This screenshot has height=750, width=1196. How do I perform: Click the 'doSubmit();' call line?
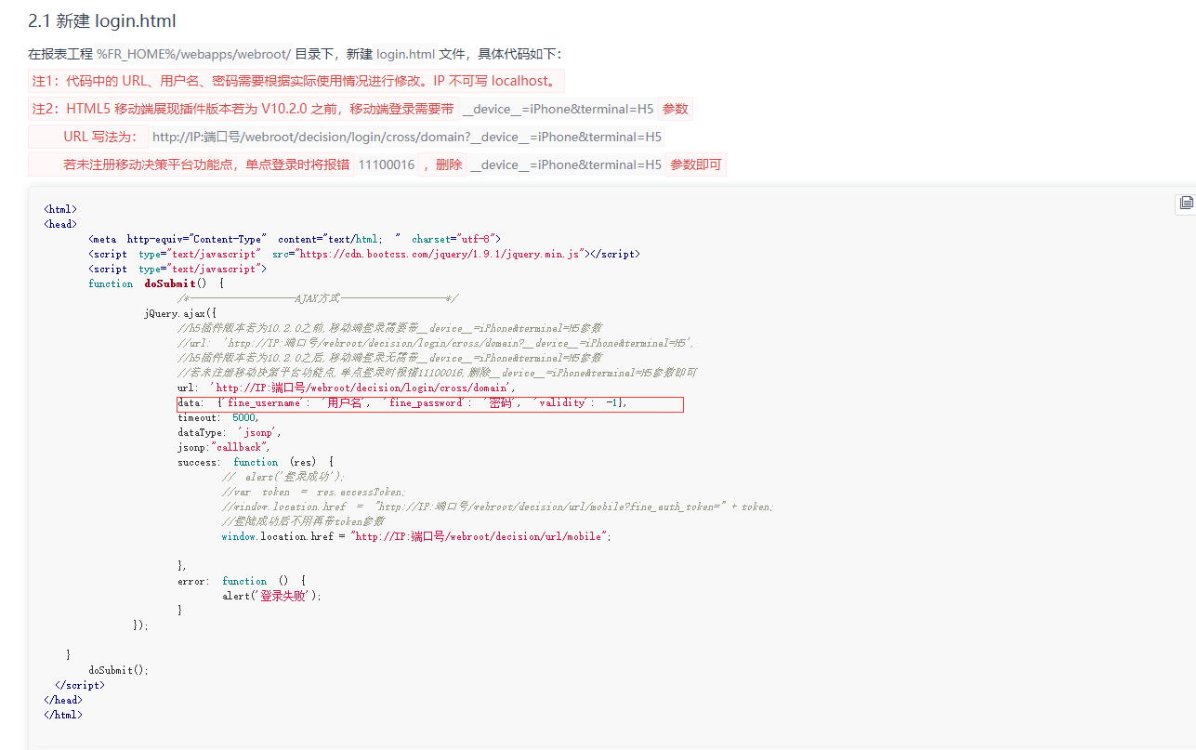click(118, 670)
